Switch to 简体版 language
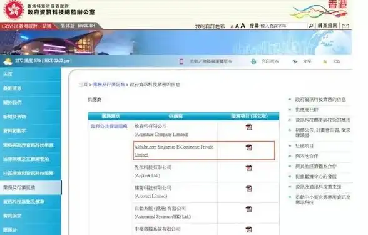Screen dimensions: 368x235 (x=67, y=26)
